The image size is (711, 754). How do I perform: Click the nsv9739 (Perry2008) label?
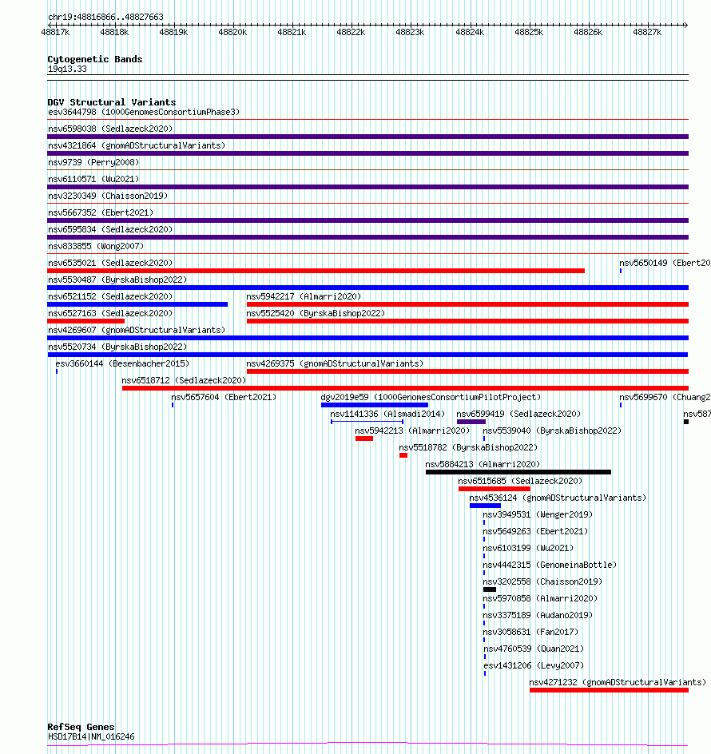point(93,162)
